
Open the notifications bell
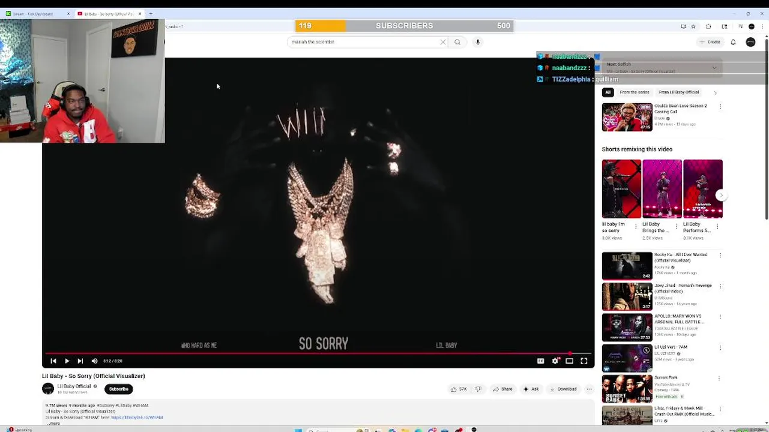pos(733,42)
